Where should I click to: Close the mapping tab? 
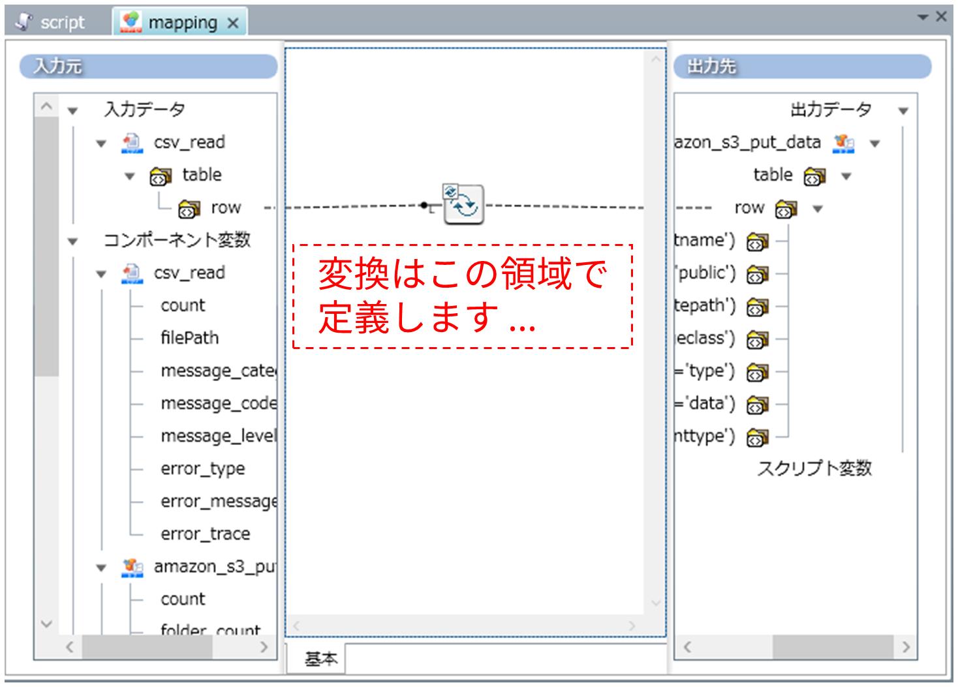[232, 23]
